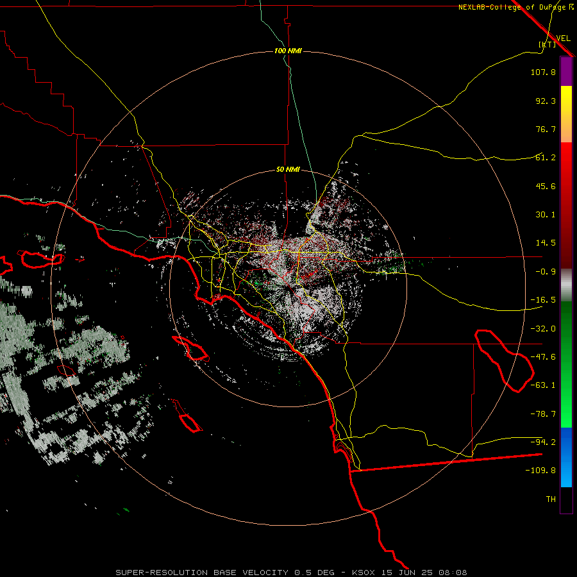Screen dimensions: 577x577
Task: Click the yellow-orange segment of velocity color bar
Action: click(x=566, y=114)
